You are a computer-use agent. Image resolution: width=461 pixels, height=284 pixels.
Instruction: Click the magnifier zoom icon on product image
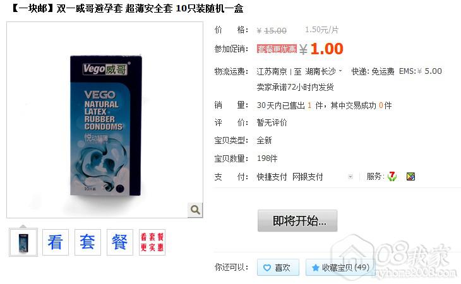click(x=195, y=210)
